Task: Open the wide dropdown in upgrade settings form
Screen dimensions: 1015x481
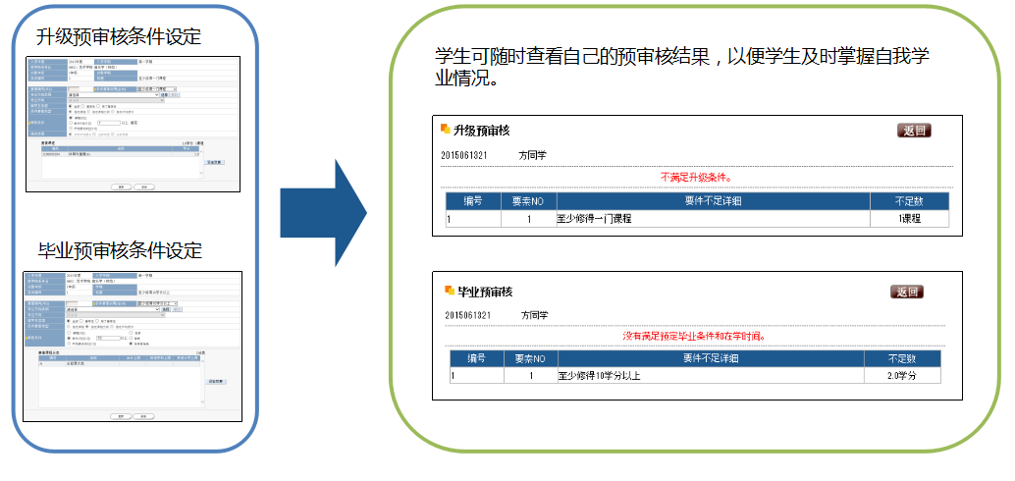Action: tap(111, 95)
